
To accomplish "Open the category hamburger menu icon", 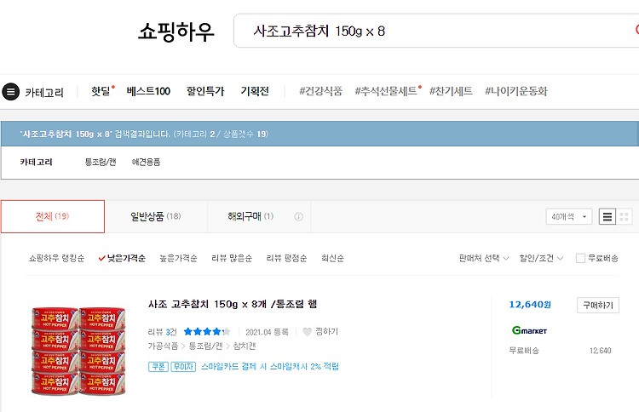I will [x=11, y=92].
